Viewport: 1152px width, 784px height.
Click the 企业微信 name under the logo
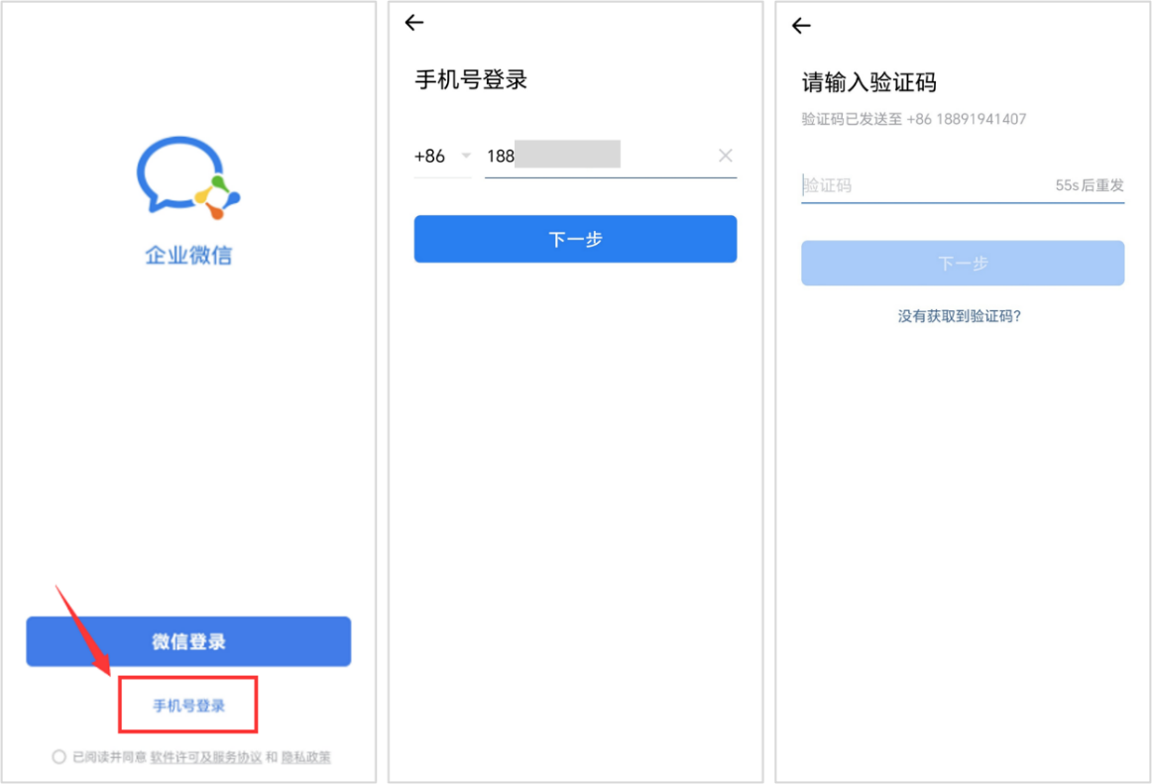tap(188, 255)
